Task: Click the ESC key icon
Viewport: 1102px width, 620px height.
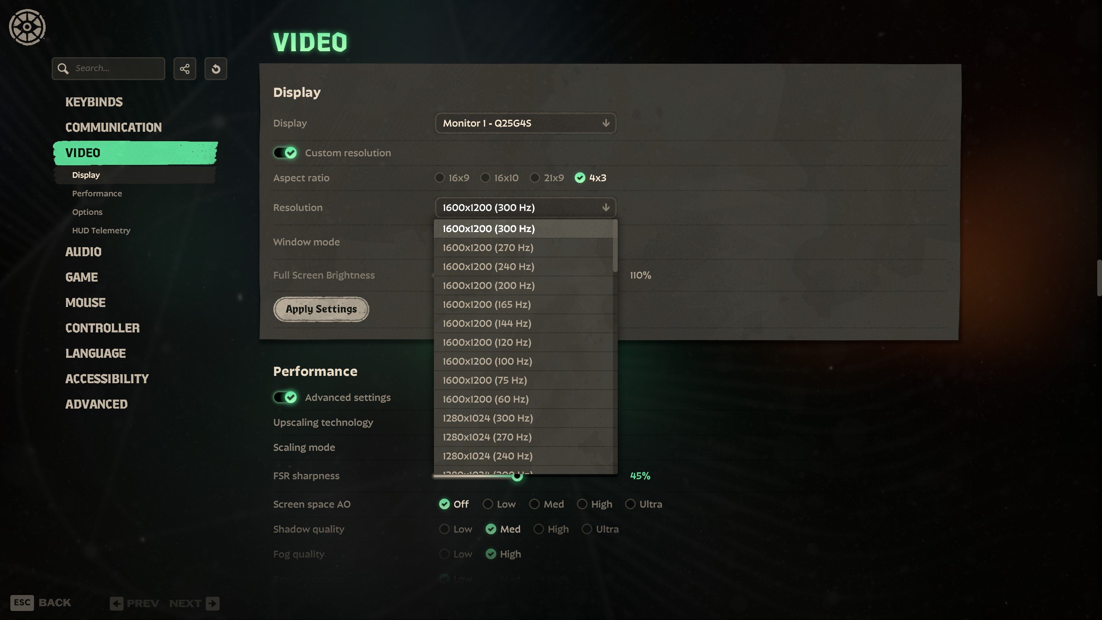Action: (22, 603)
